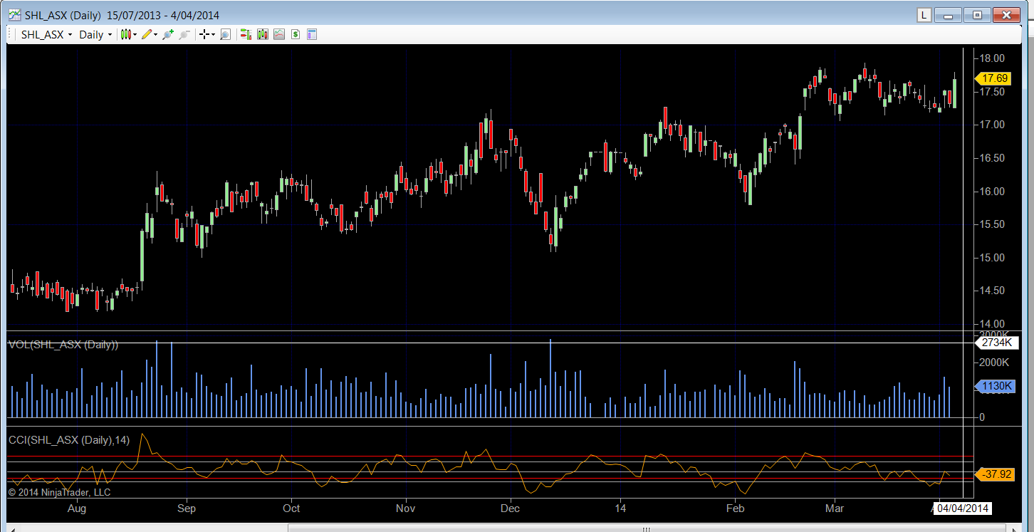Select the pencil drawing tools icon
1034x532 pixels.
[147, 34]
